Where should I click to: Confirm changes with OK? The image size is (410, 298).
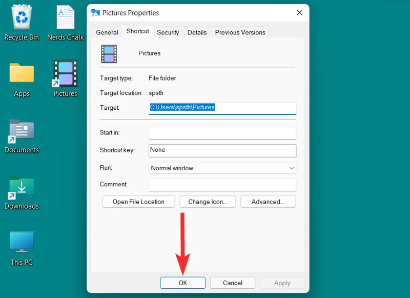click(x=182, y=283)
